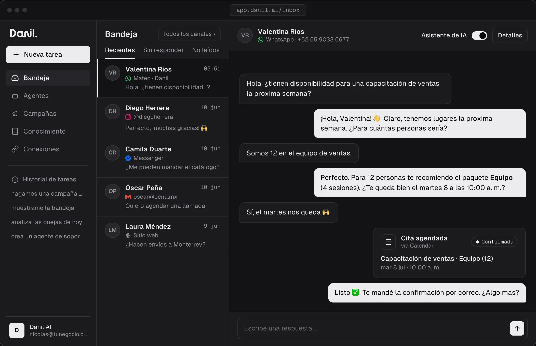Click nicolas@tunegocio.c… email in sidebar footer
536x346 pixels.
[x=58, y=334]
